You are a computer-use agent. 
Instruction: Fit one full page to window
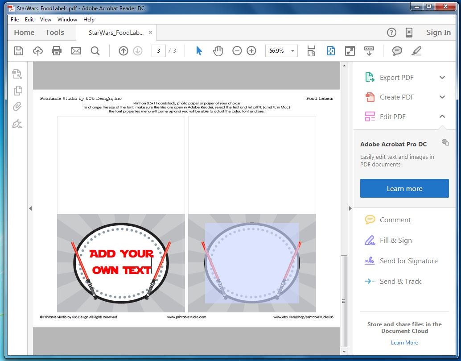[331, 51]
